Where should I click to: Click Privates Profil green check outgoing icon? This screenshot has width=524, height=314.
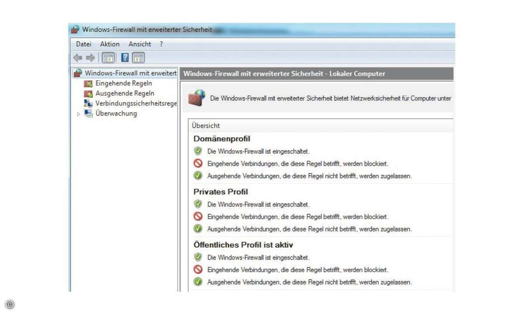pyautogui.click(x=198, y=229)
